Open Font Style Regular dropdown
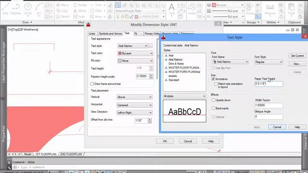Screen dimensions: 308x173 tap(269, 62)
